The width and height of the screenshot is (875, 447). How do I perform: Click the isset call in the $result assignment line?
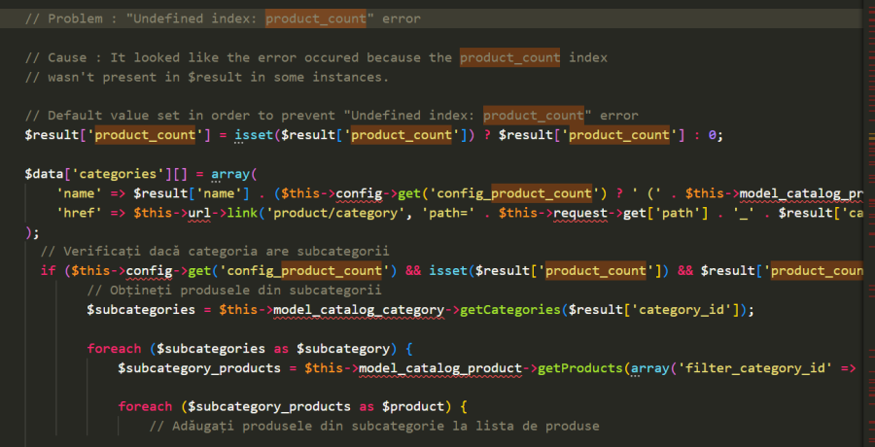[x=253, y=135]
